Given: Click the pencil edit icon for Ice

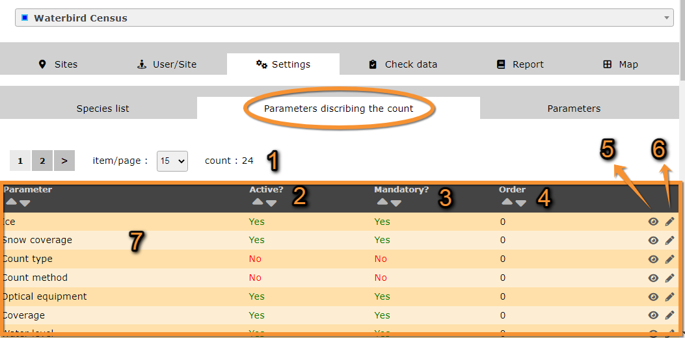Looking at the screenshot, I should [x=669, y=222].
